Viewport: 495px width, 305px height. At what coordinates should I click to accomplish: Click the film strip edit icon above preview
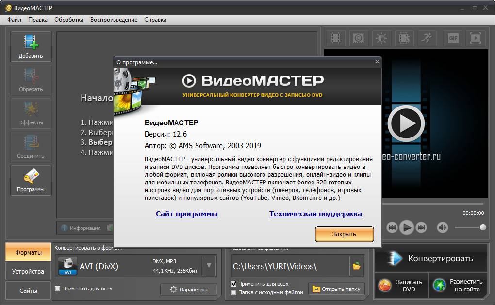point(404,38)
